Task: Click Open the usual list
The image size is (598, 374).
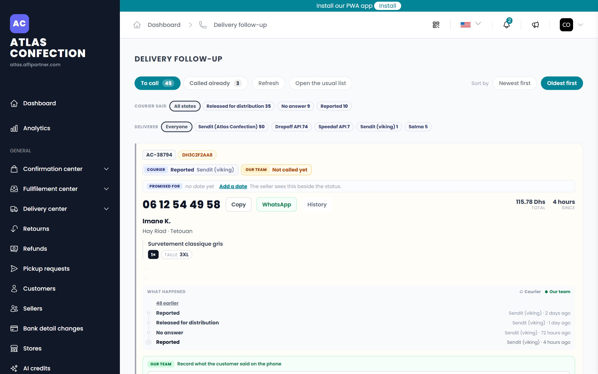Action: pos(321,83)
